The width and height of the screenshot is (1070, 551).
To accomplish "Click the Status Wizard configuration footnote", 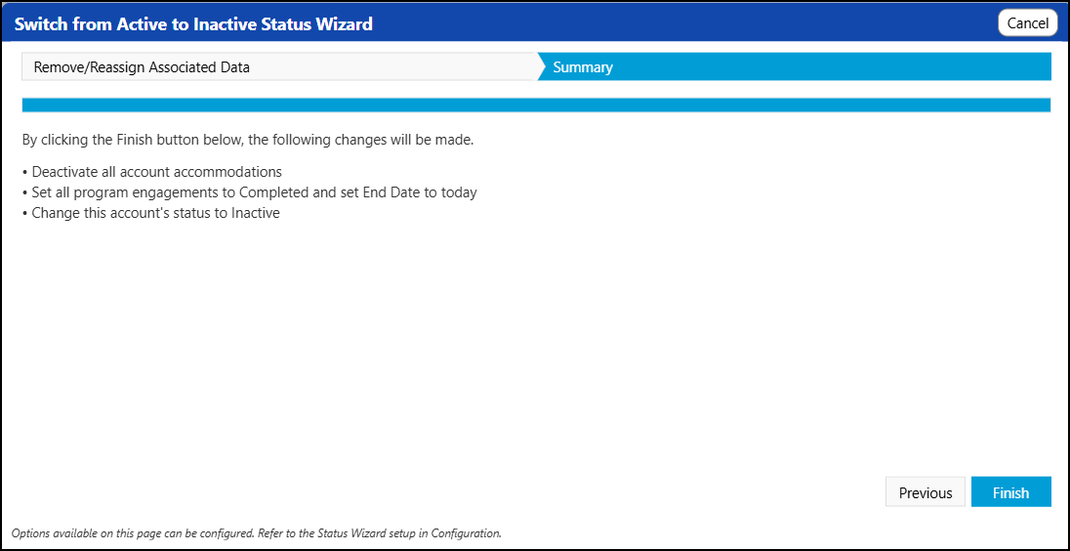I will pos(257,532).
